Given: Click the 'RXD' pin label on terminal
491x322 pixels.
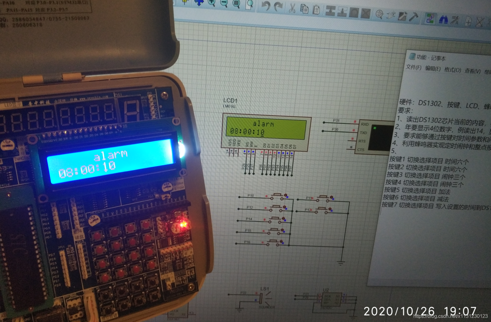Looking at the screenshot, I should 365,124.
